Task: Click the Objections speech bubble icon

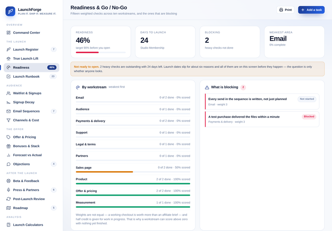Action: [8, 164]
